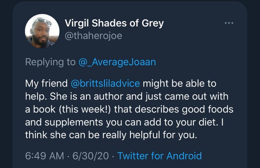The width and height of the screenshot is (260, 168).
Task: Click the 6/30/20 date
Action: pyautogui.click(x=91, y=156)
